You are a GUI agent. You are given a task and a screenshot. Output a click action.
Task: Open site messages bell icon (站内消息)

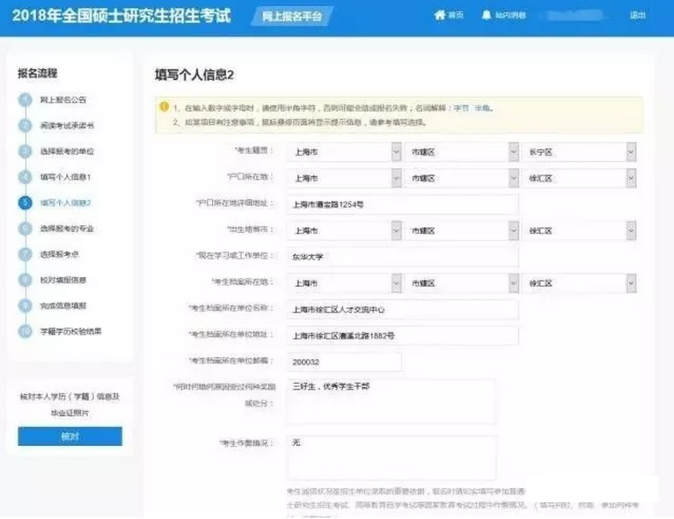tap(486, 16)
